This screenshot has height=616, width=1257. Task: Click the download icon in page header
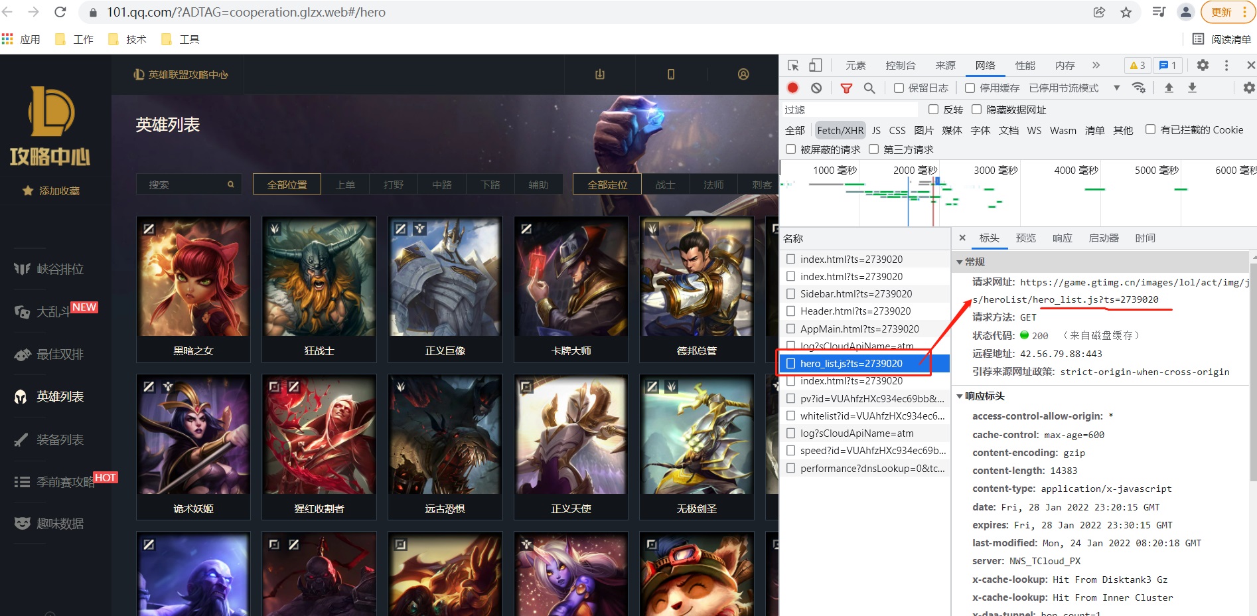(x=600, y=74)
